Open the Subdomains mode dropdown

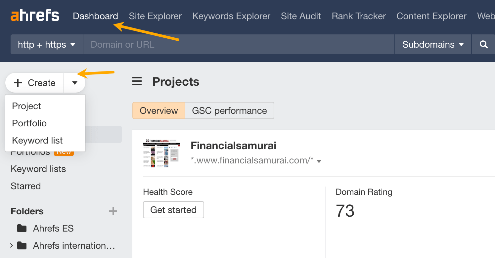432,44
